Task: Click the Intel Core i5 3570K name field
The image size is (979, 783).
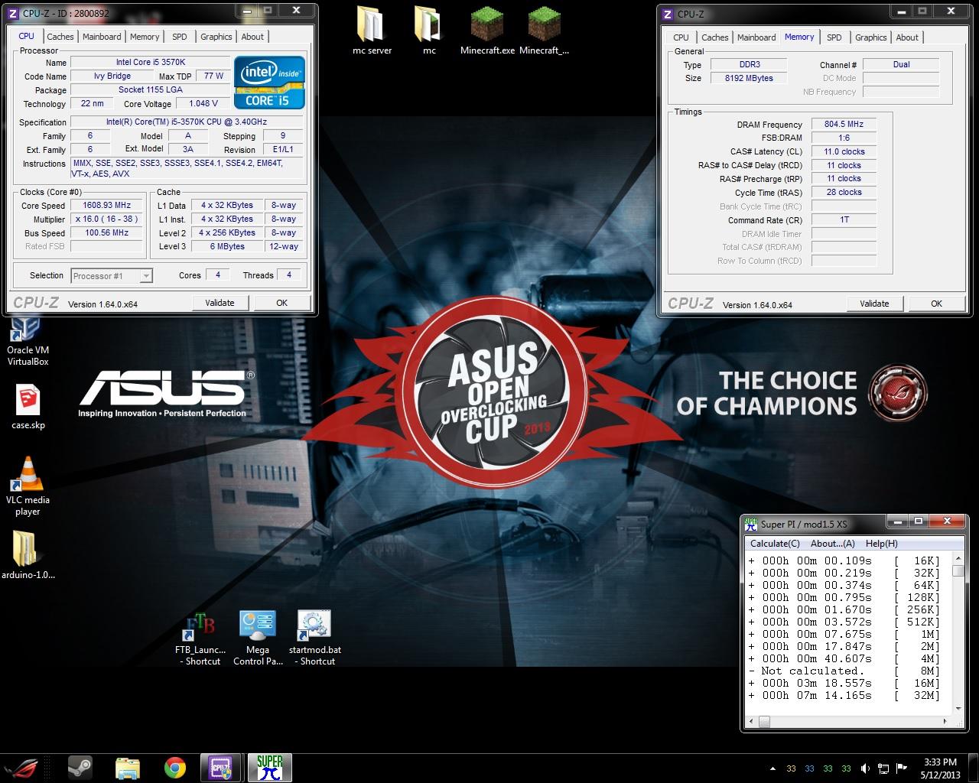Action: coord(151,63)
